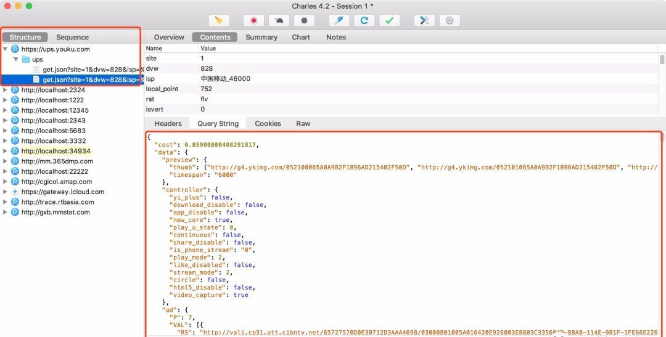Toggle the red record button

253,20
